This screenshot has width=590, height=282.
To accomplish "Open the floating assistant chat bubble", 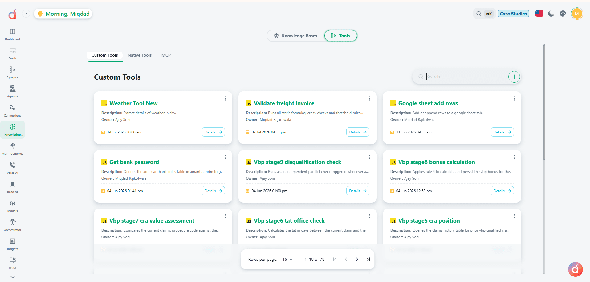I will point(576,269).
